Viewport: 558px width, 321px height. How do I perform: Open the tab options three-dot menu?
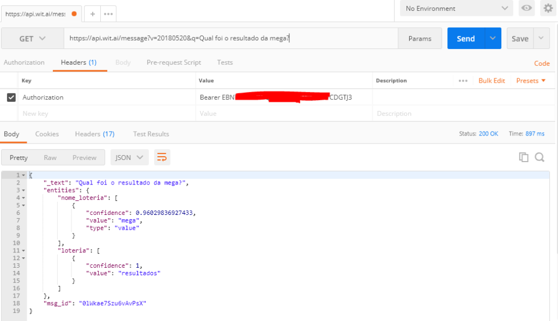[108, 14]
